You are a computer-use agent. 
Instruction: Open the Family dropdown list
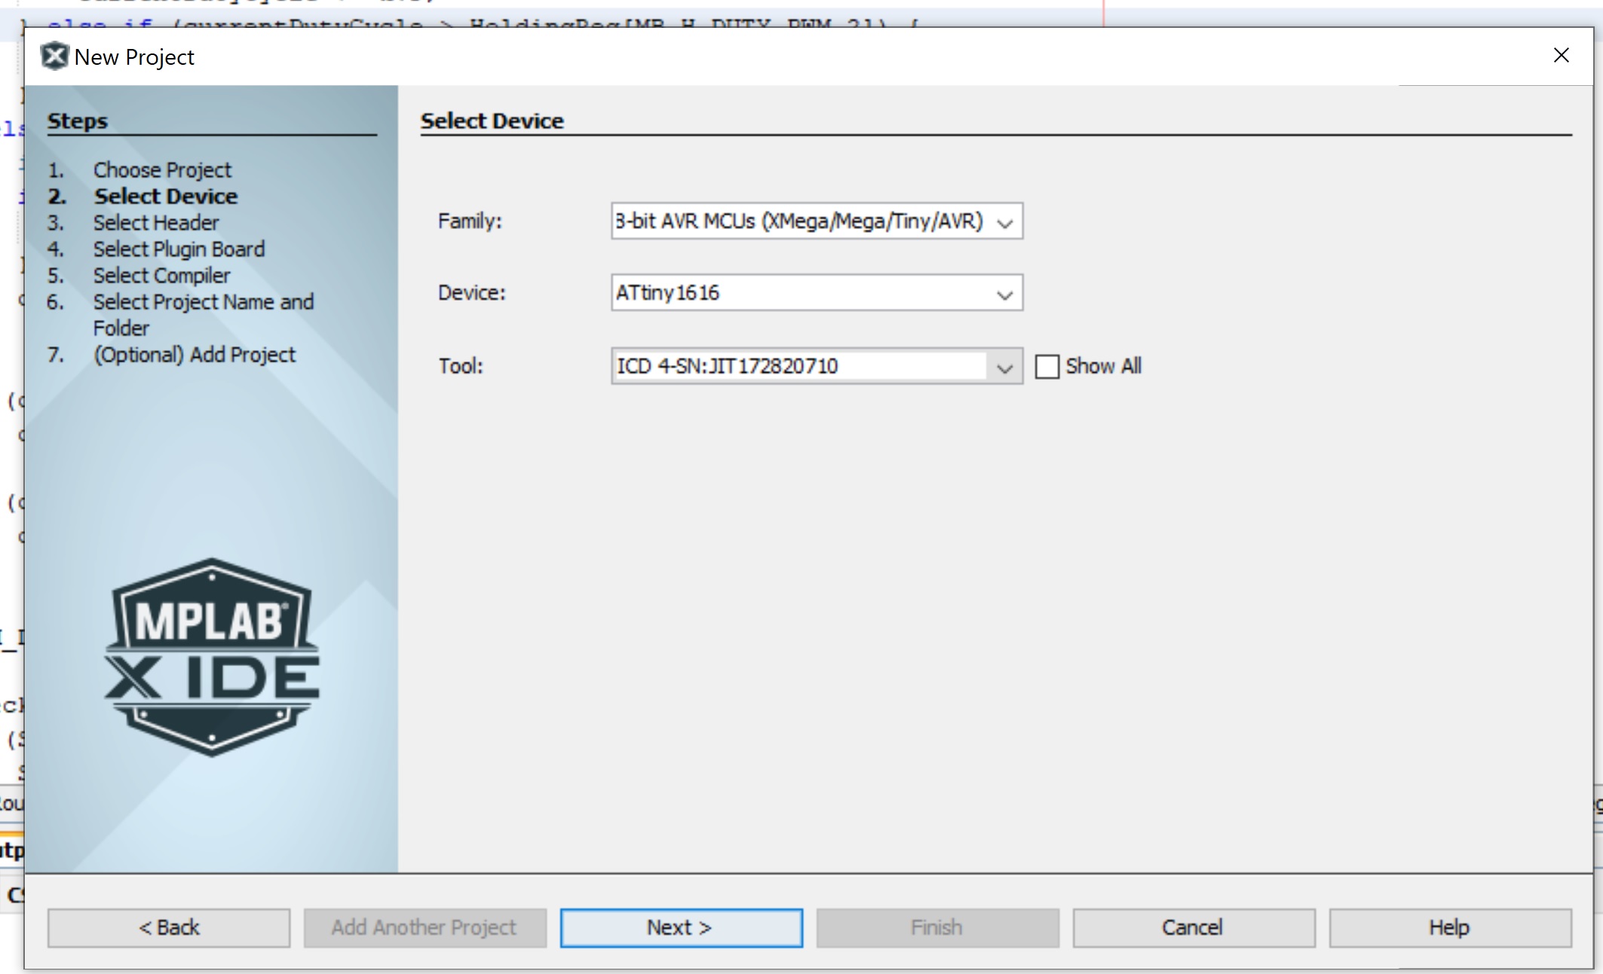(x=1004, y=222)
